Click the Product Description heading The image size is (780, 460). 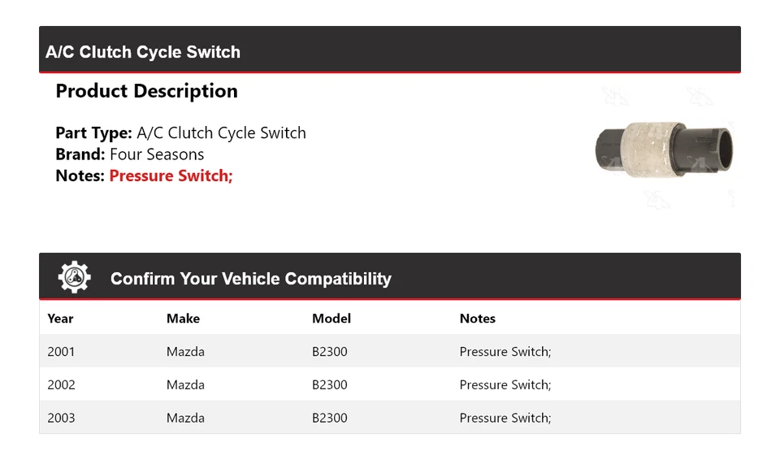point(146,91)
